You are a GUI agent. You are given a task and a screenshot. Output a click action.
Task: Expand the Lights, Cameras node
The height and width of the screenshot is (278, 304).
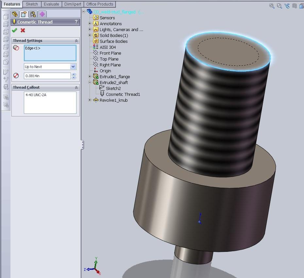(x=90, y=29)
